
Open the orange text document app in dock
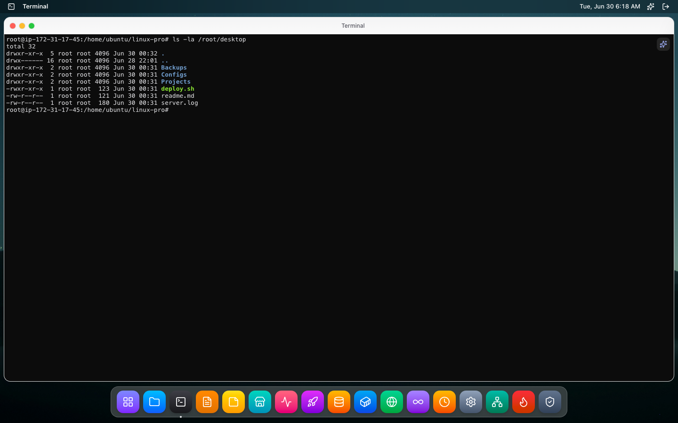pyautogui.click(x=207, y=402)
